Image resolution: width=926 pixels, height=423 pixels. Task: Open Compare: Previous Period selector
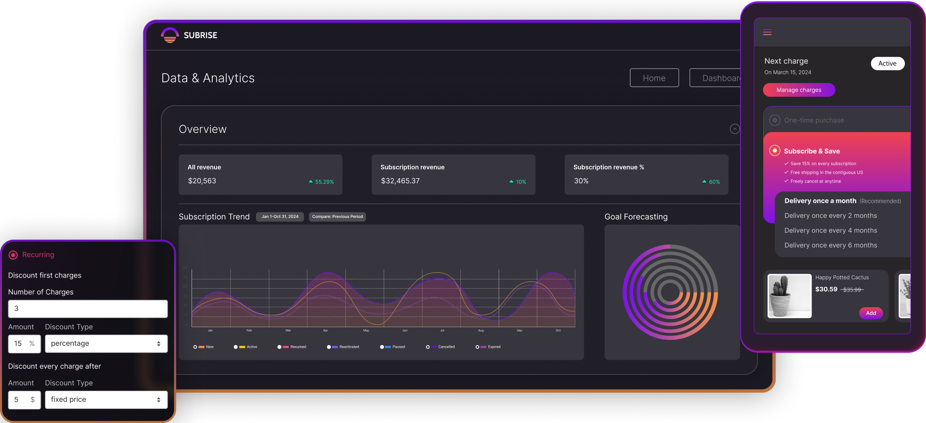[337, 217]
